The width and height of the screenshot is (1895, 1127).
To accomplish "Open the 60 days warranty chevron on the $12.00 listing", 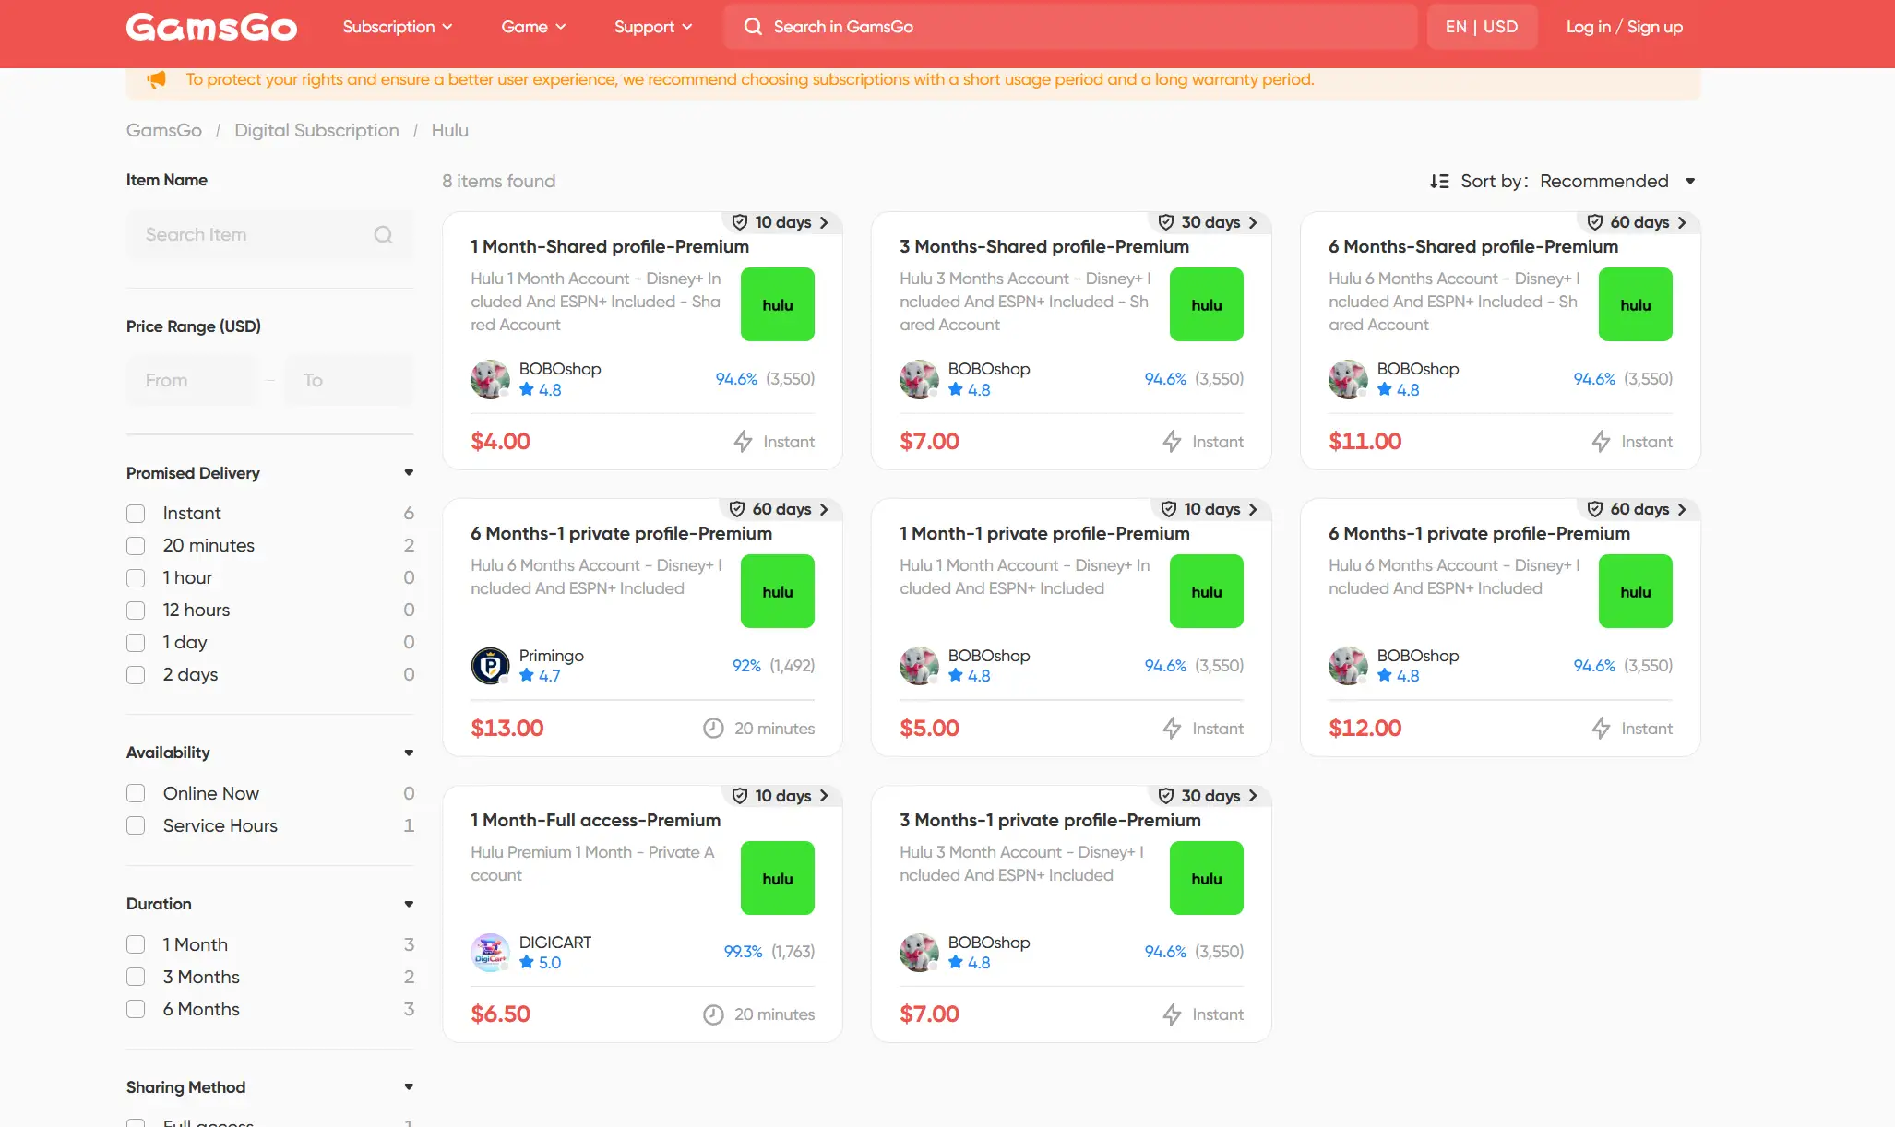I will coord(1682,509).
